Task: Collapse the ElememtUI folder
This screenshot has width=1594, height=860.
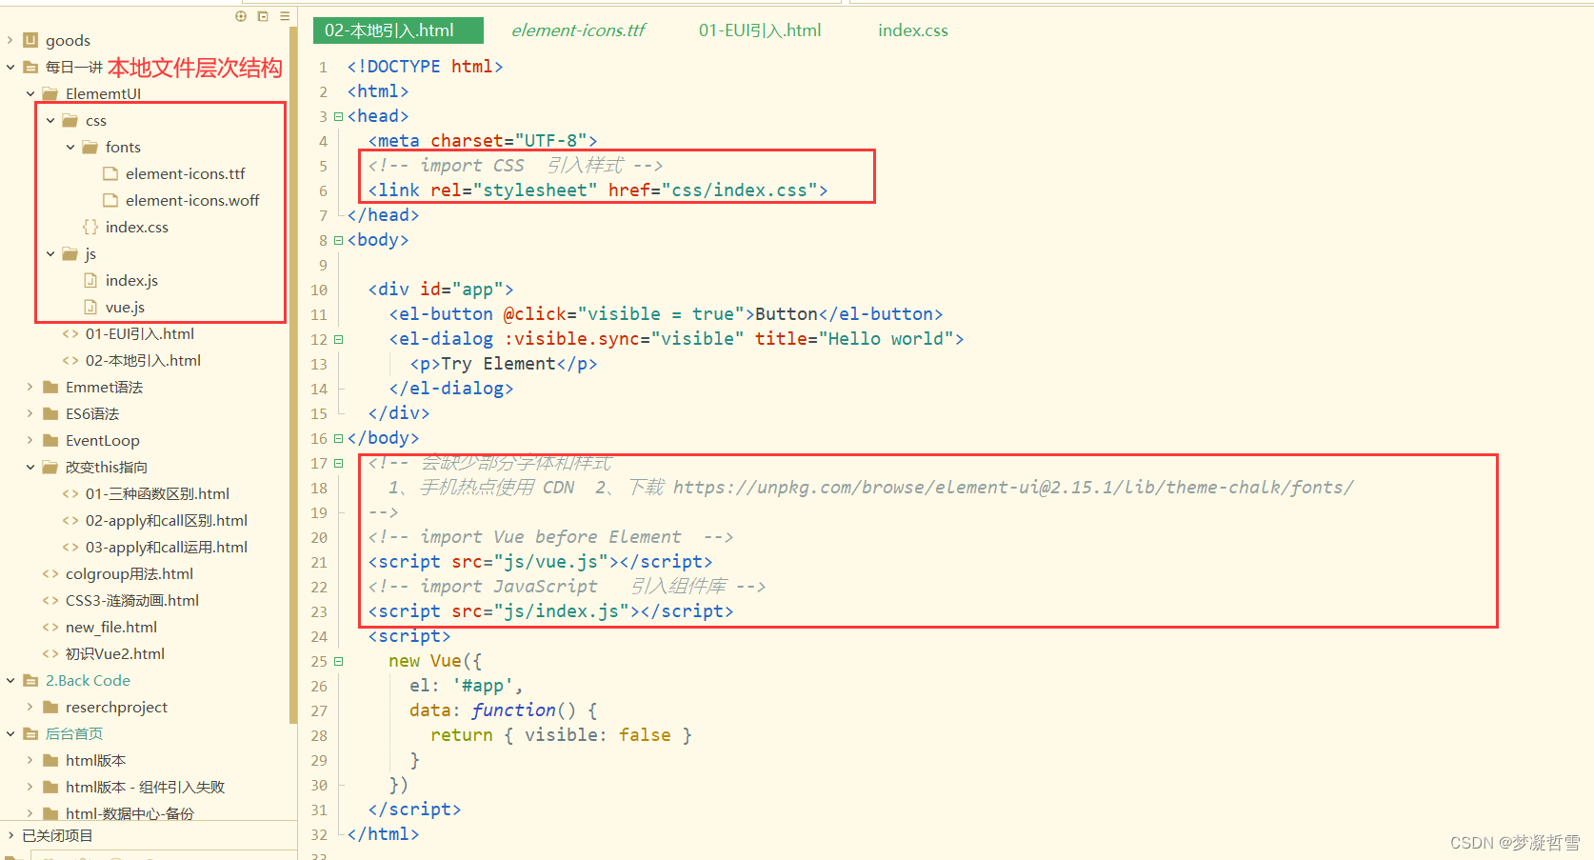Action: pos(30,93)
